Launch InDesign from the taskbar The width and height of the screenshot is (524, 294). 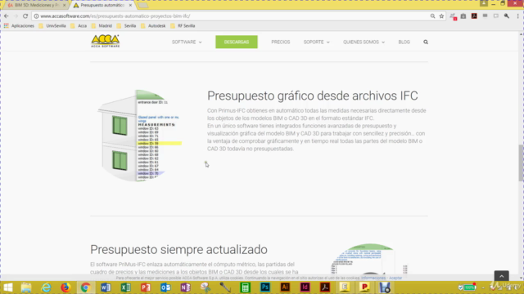coord(305,287)
